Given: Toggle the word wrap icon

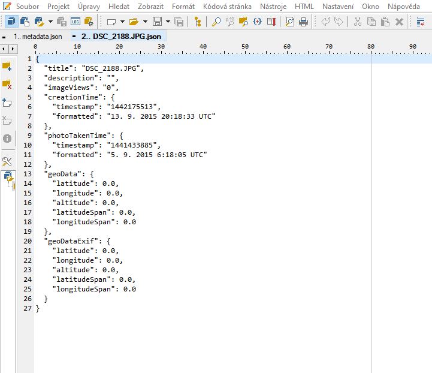Looking at the screenshot, I should click(x=421, y=22).
